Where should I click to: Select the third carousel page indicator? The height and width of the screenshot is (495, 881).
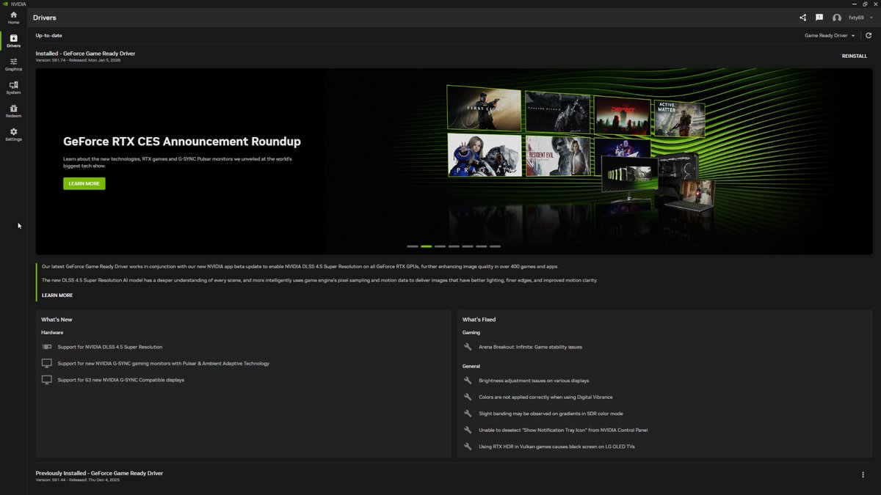click(440, 246)
